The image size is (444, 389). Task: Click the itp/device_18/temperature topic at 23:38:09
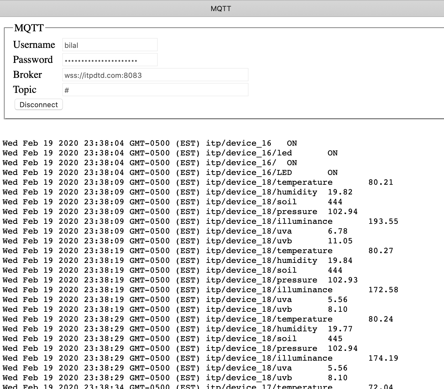[x=269, y=182]
